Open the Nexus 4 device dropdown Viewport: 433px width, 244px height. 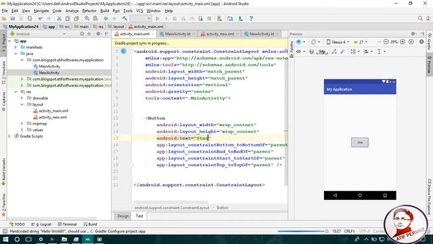point(338,42)
